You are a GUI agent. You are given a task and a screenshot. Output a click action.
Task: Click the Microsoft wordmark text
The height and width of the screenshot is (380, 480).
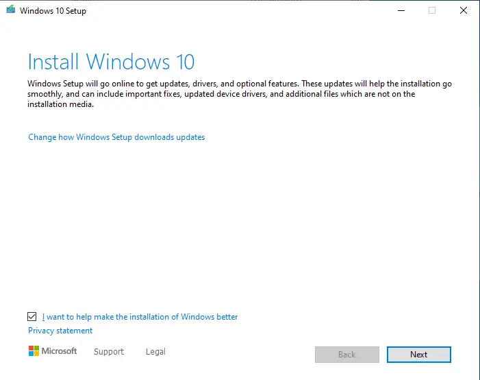(x=59, y=351)
